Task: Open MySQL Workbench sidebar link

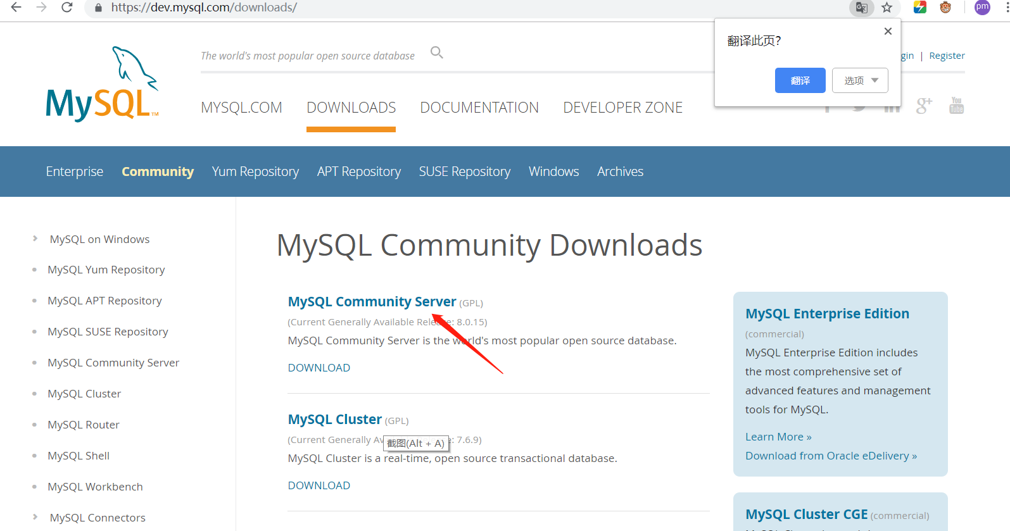Action: pos(95,487)
